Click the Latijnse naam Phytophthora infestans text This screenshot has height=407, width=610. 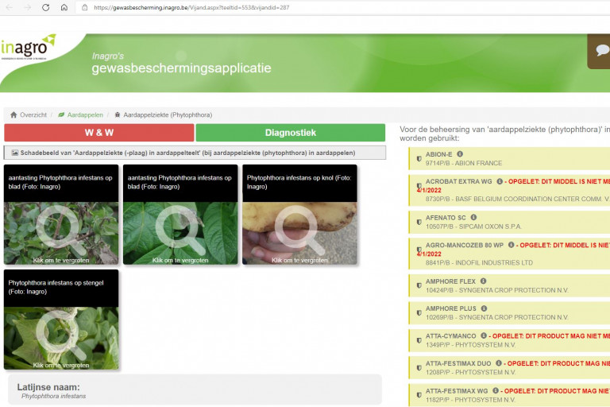pyautogui.click(x=54, y=396)
